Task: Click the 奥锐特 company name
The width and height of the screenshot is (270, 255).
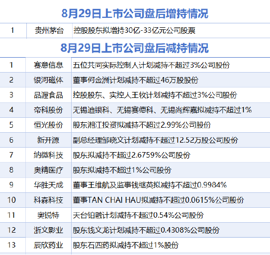Action: coord(48,215)
